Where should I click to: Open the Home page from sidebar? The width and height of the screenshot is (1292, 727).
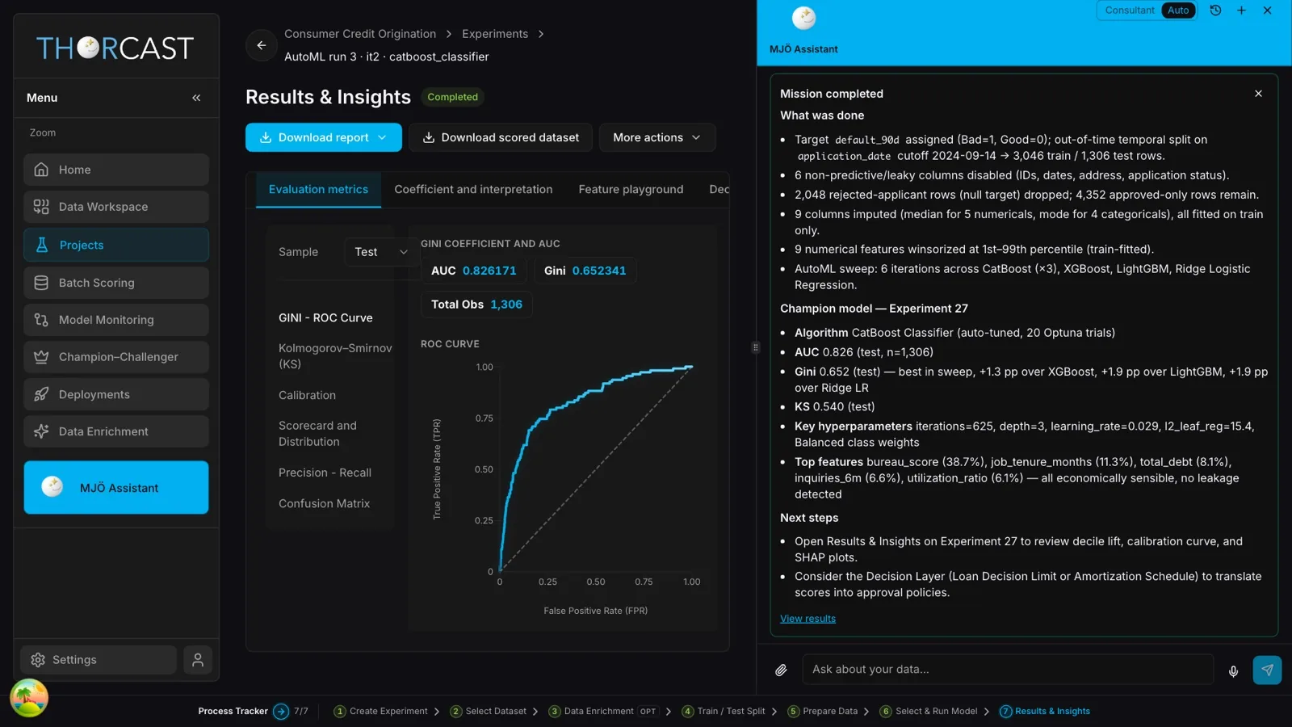[116, 170]
